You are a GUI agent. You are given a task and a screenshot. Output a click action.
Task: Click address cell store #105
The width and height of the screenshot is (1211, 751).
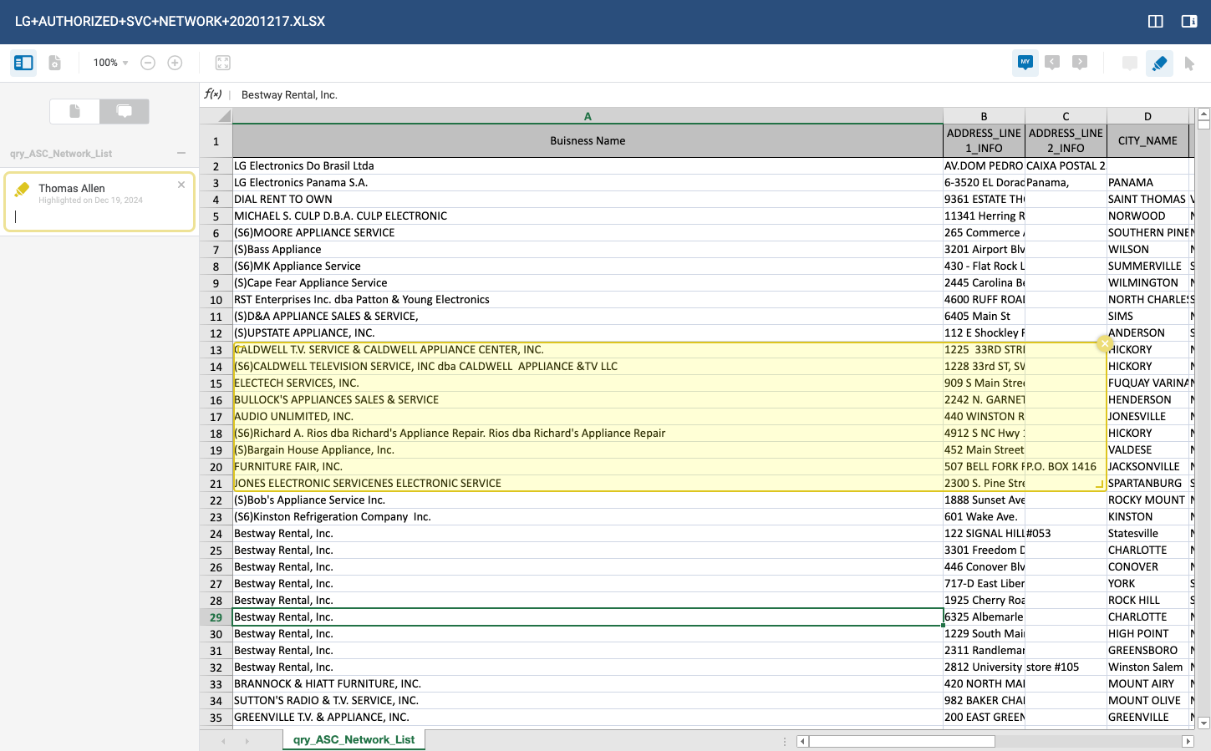tap(1066, 667)
